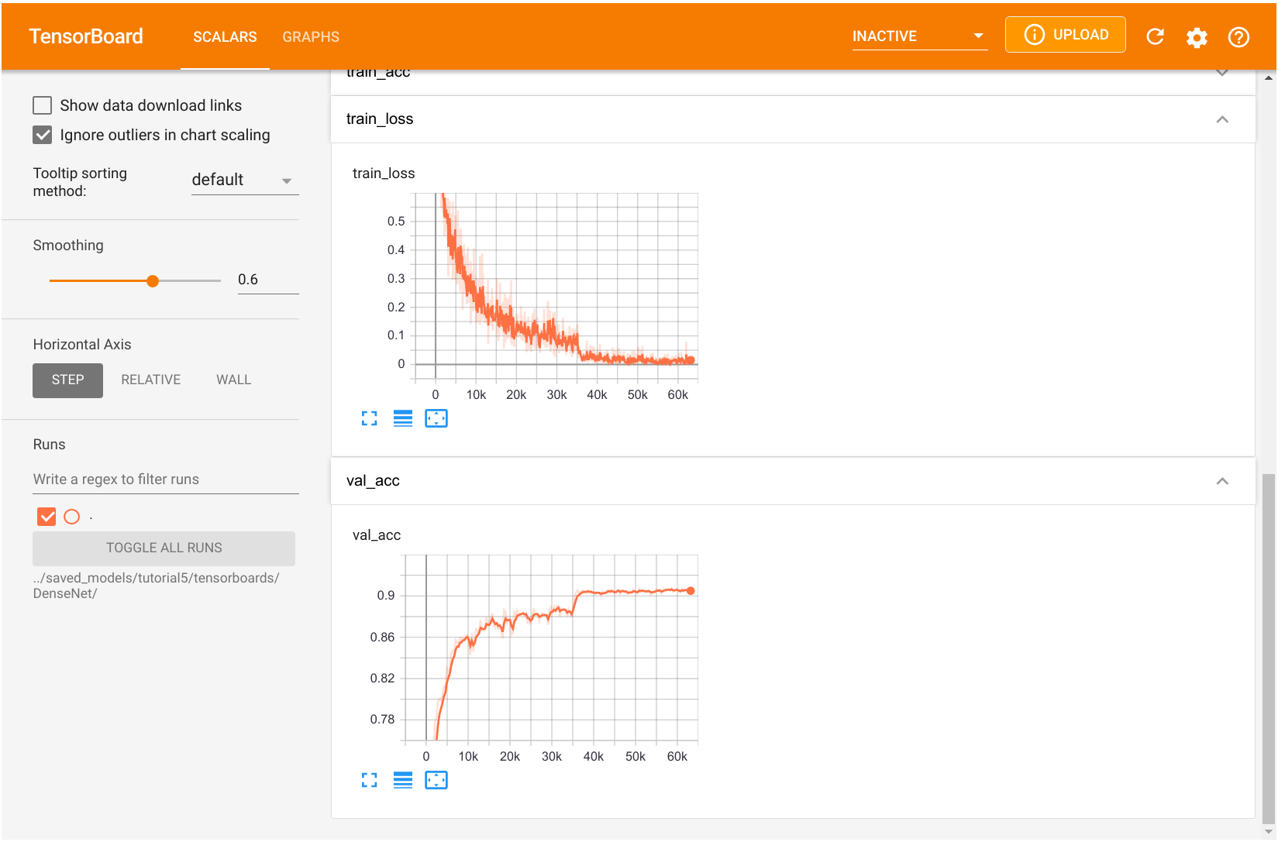1278x842 pixels.
Task: Toggle log scale on the val_acc chart
Action: point(403,780)
